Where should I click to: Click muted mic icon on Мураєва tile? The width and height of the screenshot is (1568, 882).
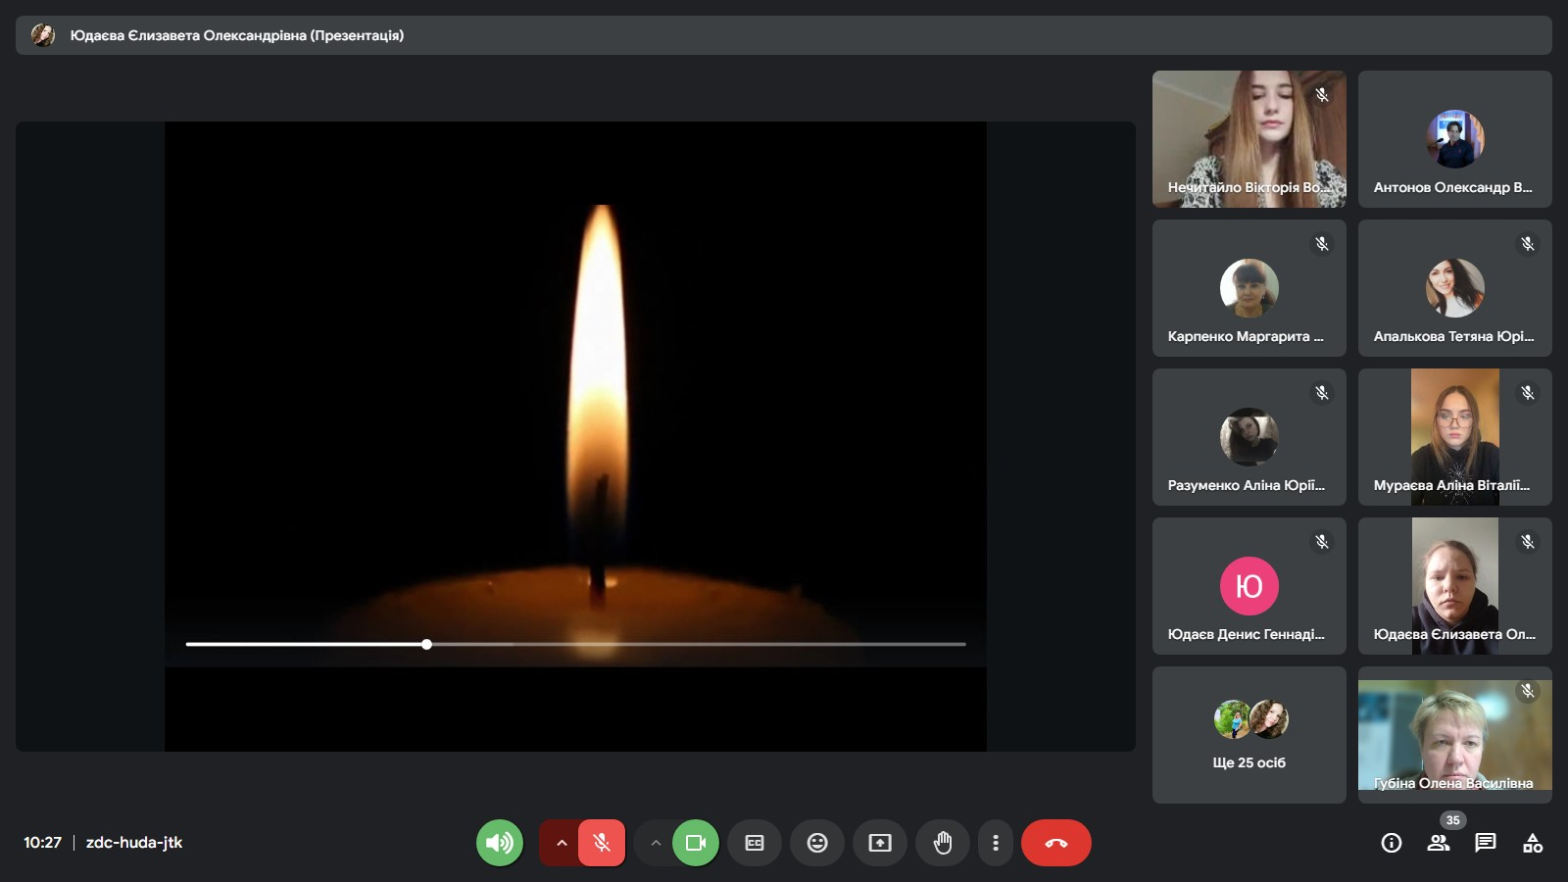click(x=1528, y=393)
